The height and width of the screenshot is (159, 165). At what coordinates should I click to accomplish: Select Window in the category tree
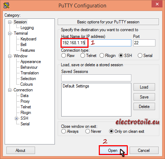(21, 56)
